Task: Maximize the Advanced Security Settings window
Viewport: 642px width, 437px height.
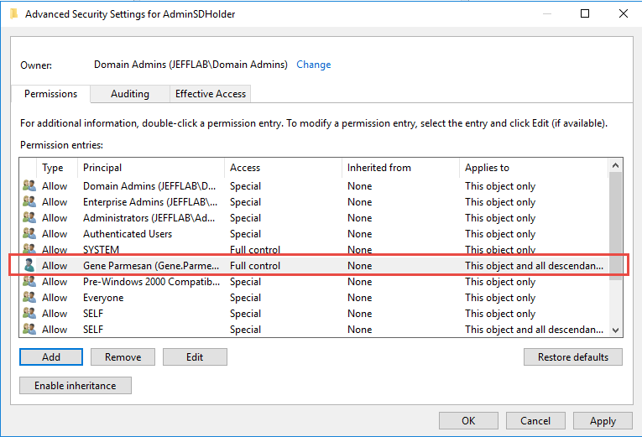Action: point(585,13)
